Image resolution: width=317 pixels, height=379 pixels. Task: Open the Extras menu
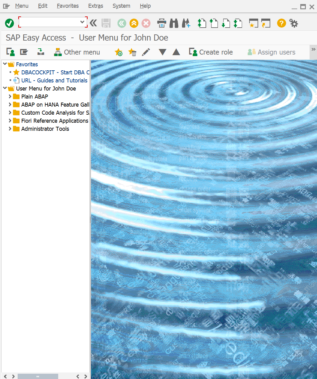pyautogui.click(x=96, y=6)
